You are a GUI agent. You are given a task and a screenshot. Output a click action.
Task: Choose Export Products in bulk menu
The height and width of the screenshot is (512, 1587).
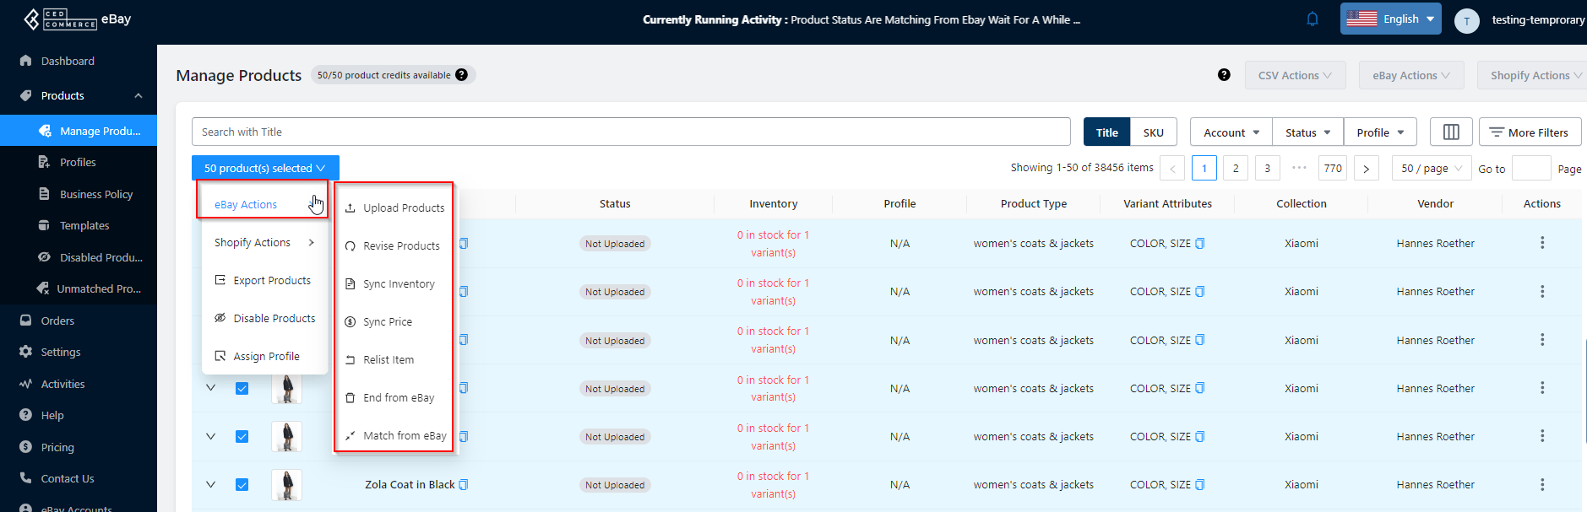point(264,280)
